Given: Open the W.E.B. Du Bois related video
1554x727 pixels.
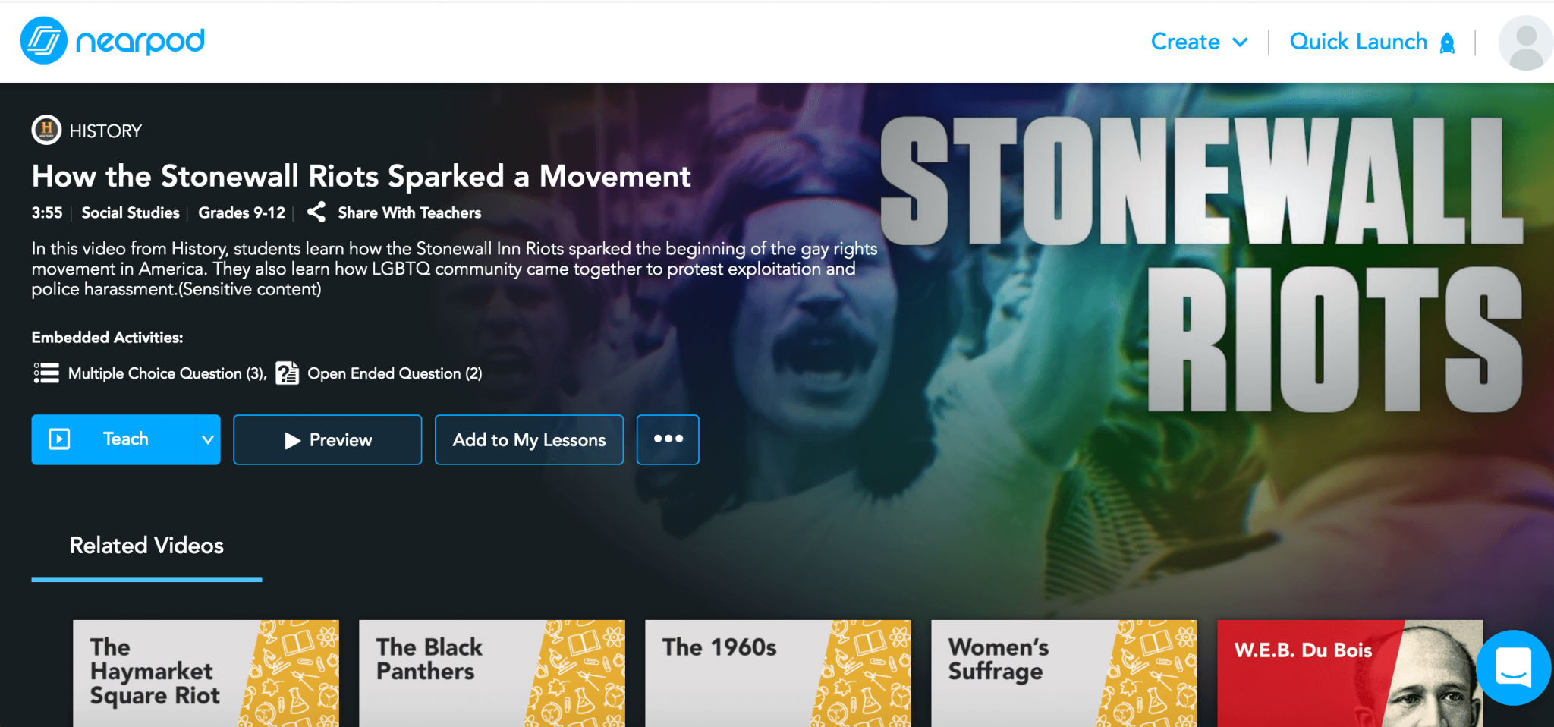Looking at the screenshot, I should click(x=1351, y=673).
